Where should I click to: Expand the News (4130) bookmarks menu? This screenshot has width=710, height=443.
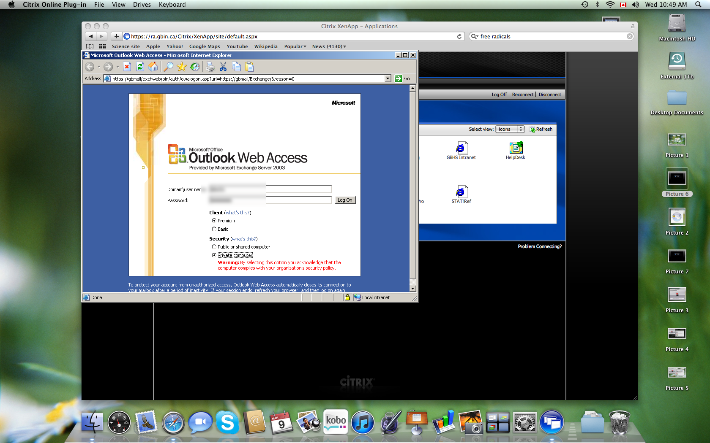(329, 46)
